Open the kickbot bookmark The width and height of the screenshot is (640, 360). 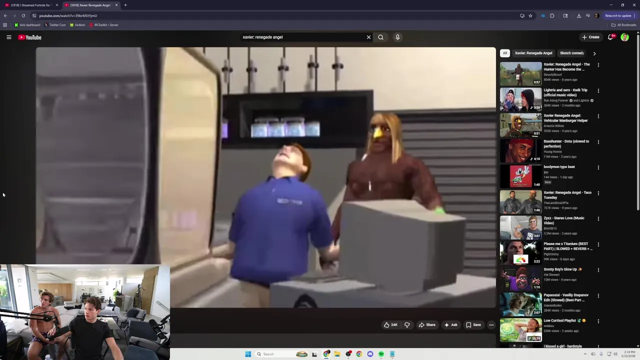click(x=77, y=25)
